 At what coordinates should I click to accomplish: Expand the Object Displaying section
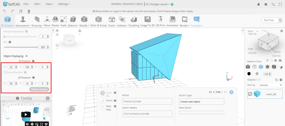27,56
